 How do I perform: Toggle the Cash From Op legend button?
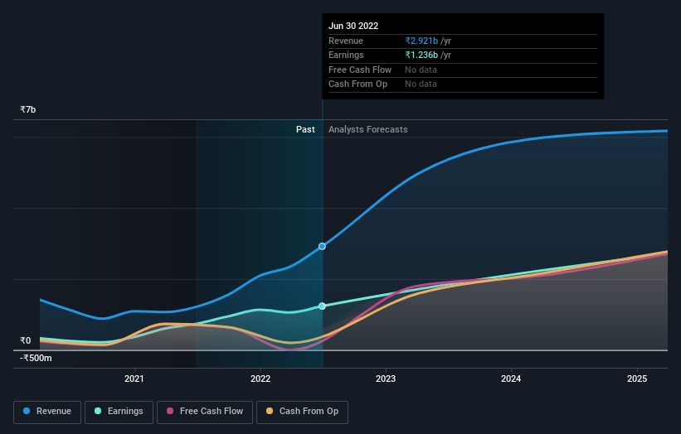(302, 412)
